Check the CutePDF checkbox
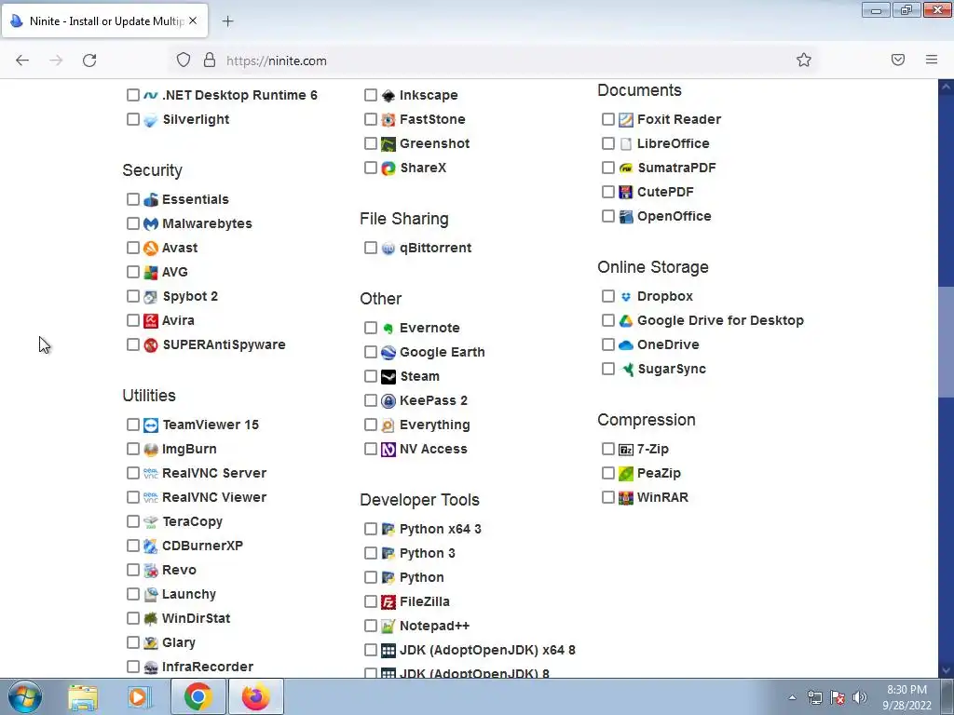The height and width of the screenshot is (715, 954). tap(607, 192)
